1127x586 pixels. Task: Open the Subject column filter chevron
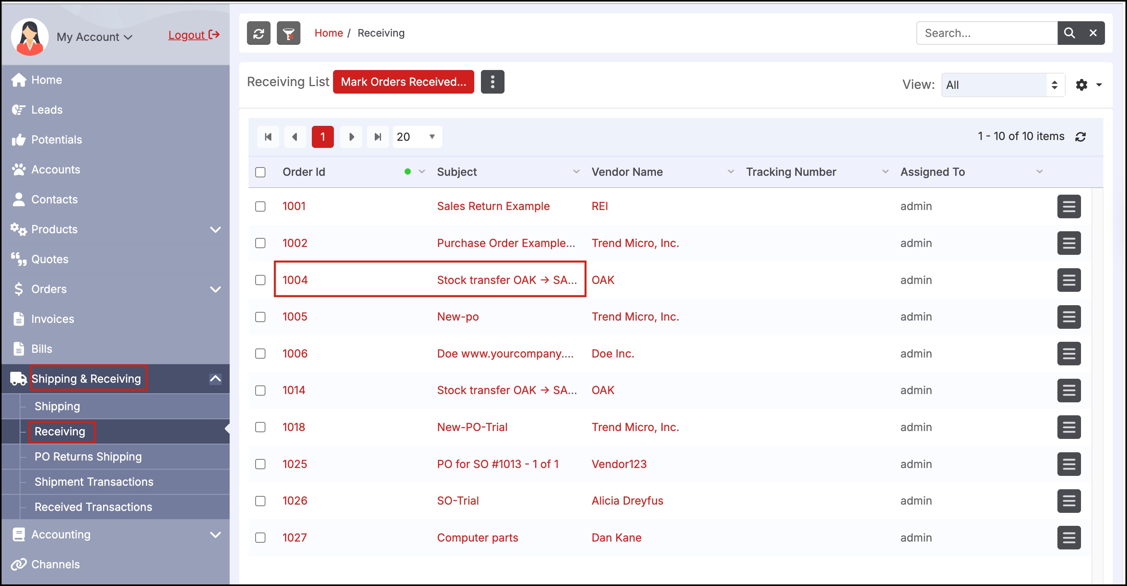click(x=576, y=172)
